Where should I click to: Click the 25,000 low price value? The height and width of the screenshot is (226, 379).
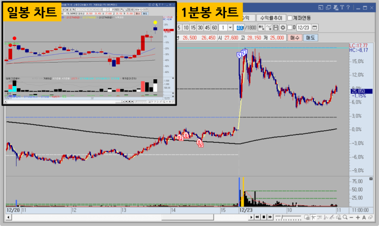point(277,38)
